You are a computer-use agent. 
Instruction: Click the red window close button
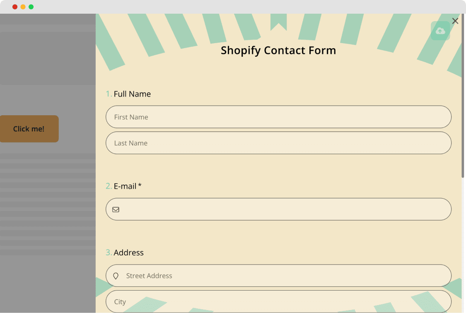pyautogui.click(x=15, y=7)
